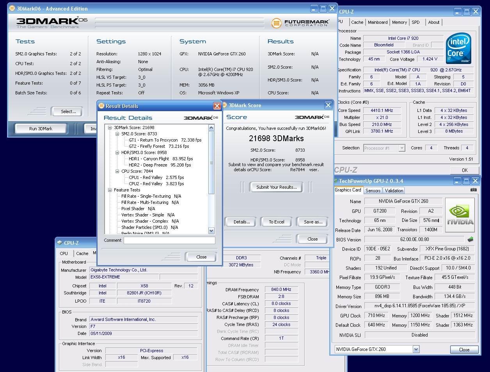The height and width of the screenshot is (372, 490).
Task: Click the EX58-EXTREME model field
Action: [124, 277]
